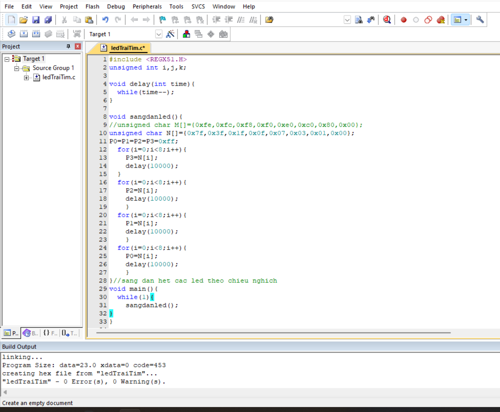Collapse the Source Group 1 tree node
This screenshot has height=412, width=500.
point(17,68)
